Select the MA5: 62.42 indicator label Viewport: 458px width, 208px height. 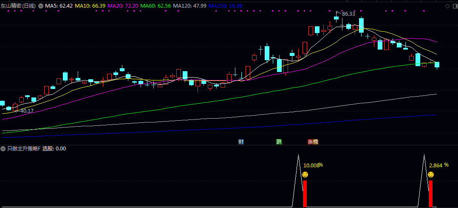[59, 6]
